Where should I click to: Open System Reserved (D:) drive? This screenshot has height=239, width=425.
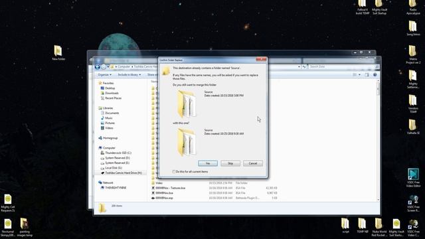pyautogui.click(x=118, y=158)
